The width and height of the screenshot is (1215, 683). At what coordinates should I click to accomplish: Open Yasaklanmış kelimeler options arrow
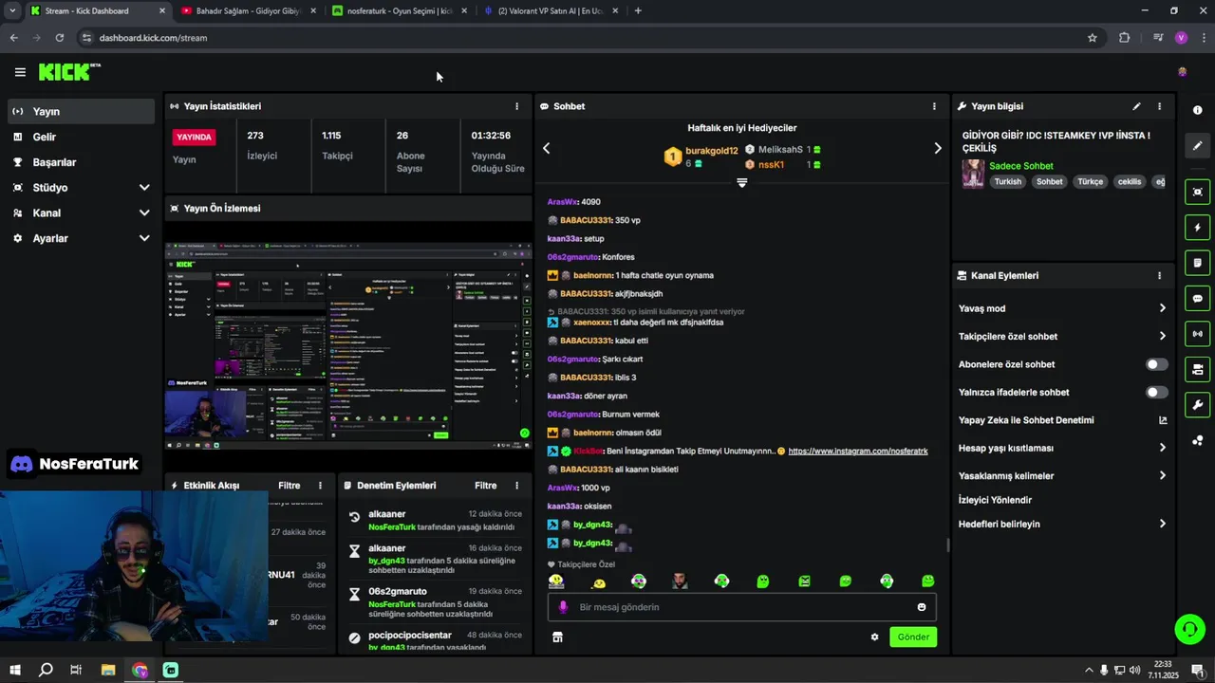click(x=1162, y=476)
